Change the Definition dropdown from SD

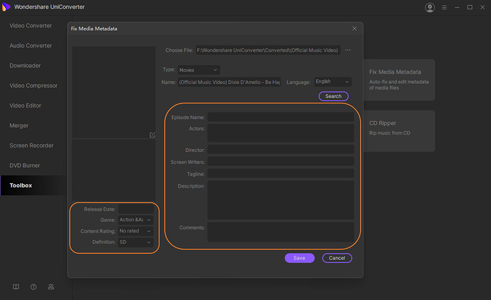pyautogui.click(x=136, y=242)
